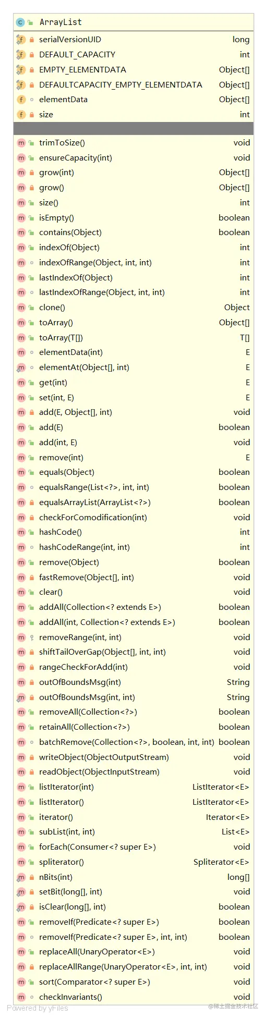The image size is (267, 1018).
Task: Select removeAll(Collection<?>) method
Action: [x=88, y=712]
